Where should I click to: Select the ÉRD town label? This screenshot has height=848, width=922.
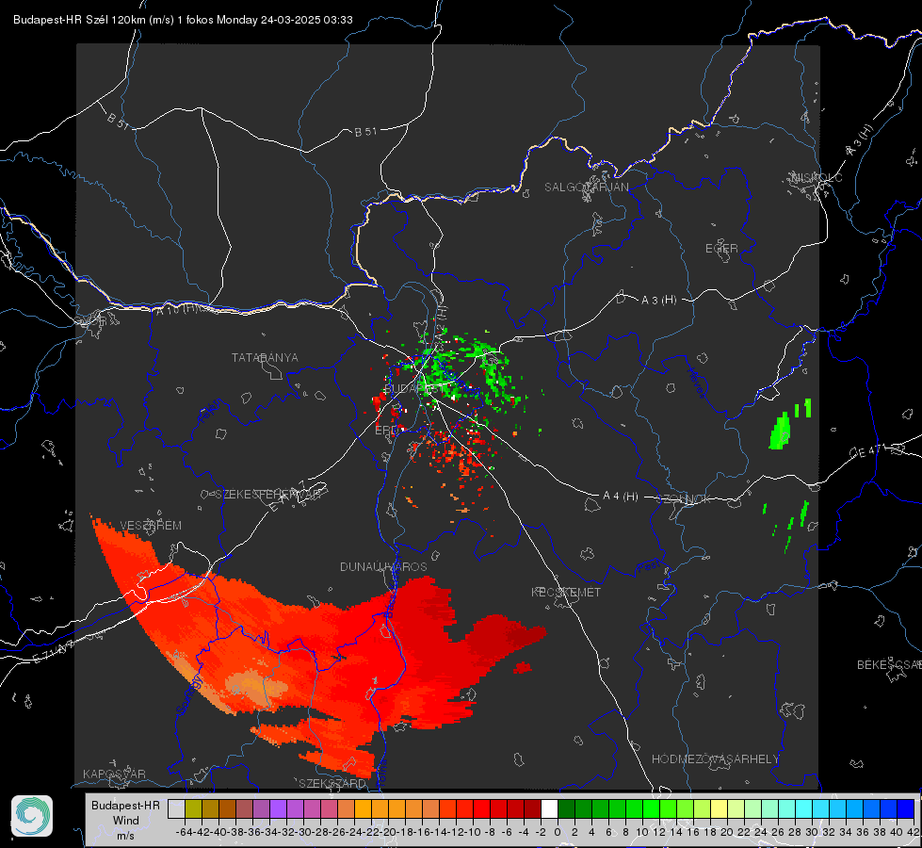(386, 431)
